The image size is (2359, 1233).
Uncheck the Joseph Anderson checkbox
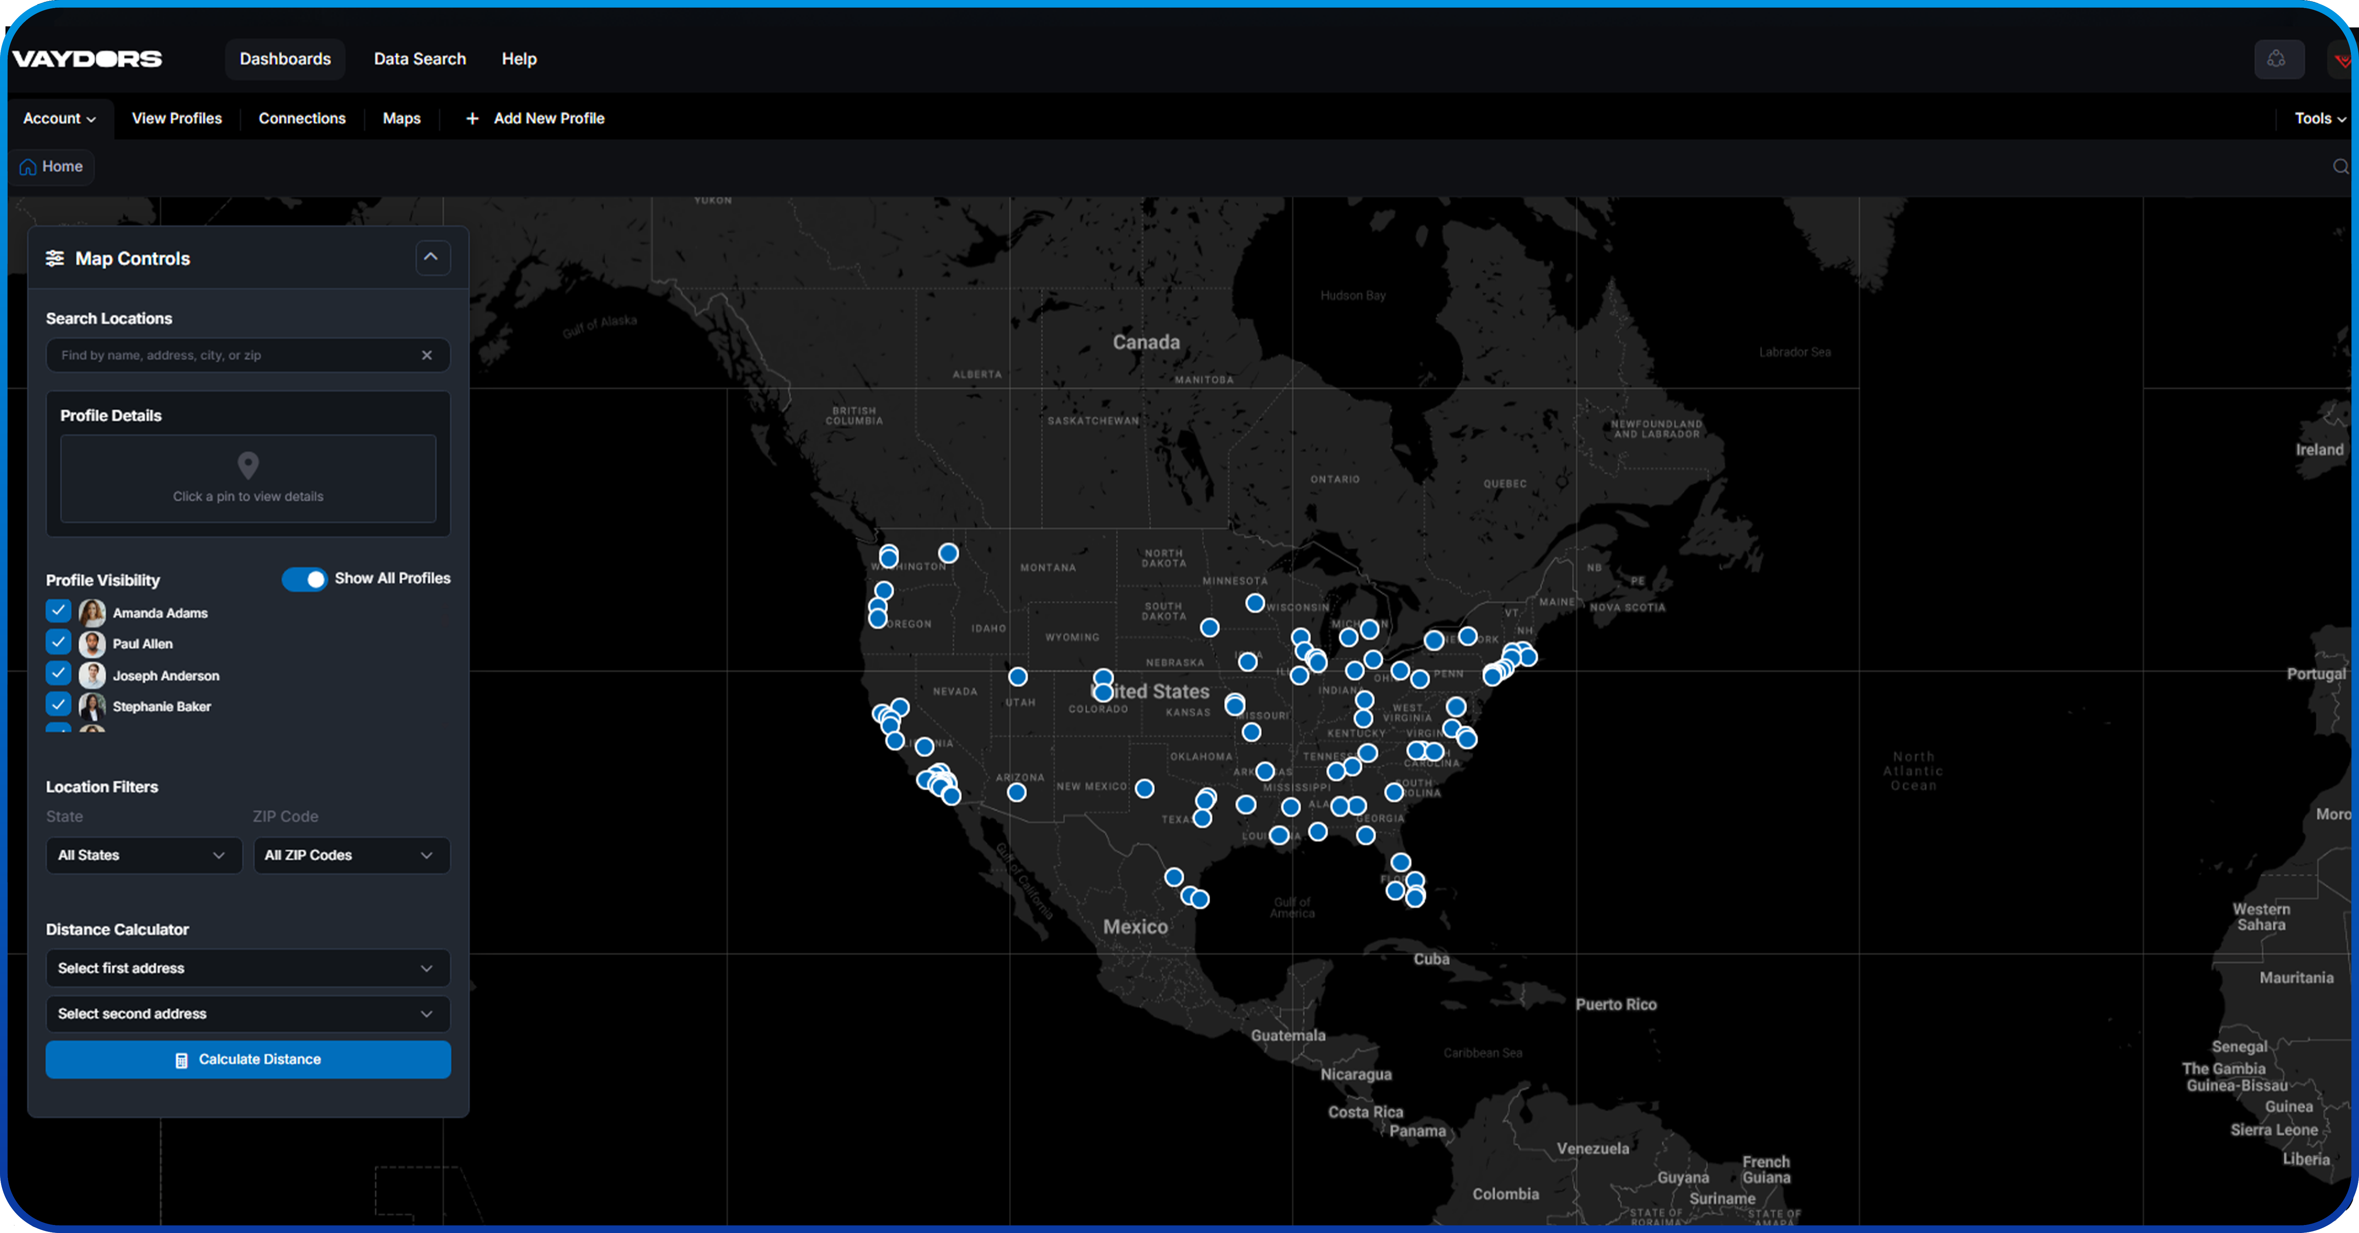58,673
